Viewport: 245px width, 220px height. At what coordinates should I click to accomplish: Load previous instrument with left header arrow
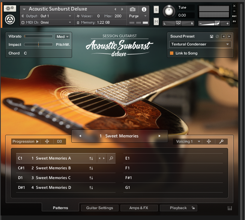115,9
